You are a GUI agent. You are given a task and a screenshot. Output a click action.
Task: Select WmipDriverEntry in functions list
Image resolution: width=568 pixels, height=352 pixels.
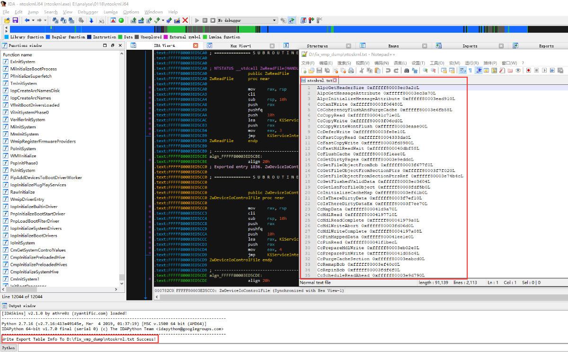(x=27, y=199)
